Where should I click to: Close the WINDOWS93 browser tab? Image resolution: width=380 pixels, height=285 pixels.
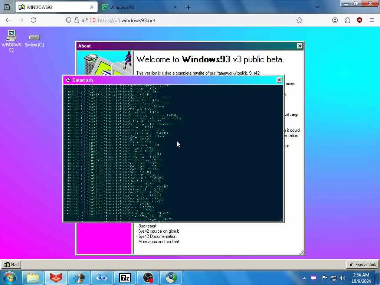coord(92,7)
